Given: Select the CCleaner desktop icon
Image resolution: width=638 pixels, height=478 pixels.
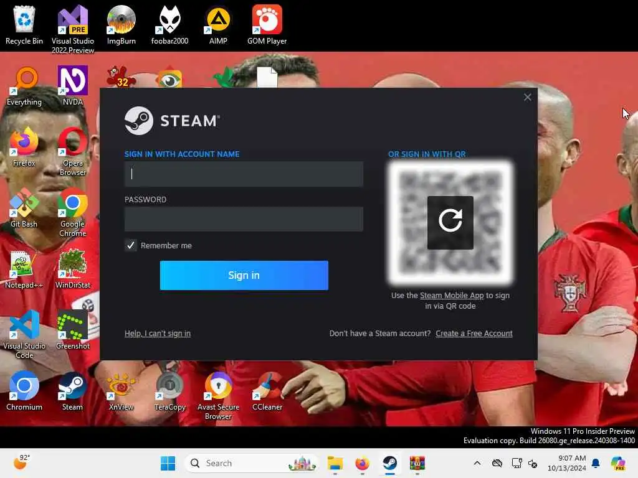Looking at the screenshot, I should pyautogui.click(x=267, y=391).
